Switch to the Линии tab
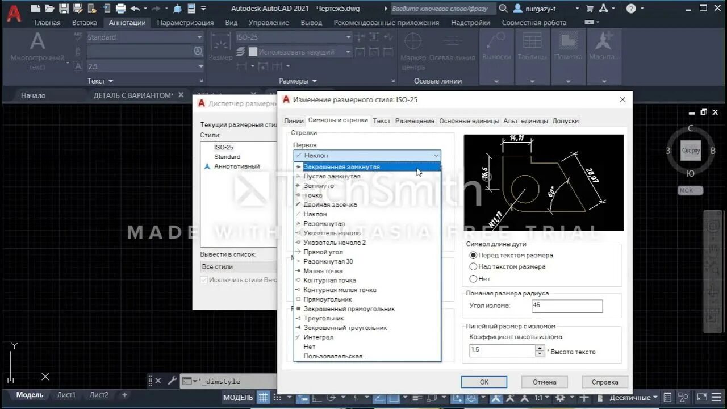 [x=294, y=121]
